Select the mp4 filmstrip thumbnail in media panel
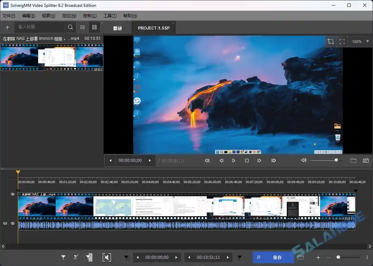The width and height of the screenshot is (373, 266). 52,57
